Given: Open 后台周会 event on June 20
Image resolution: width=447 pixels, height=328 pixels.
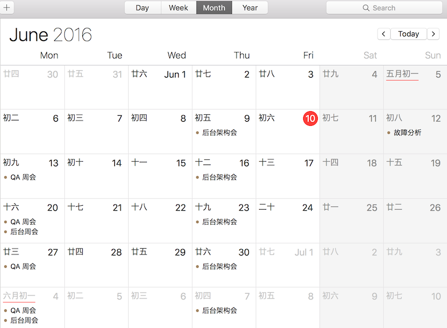Looking at the screenshot, I should [x=24, y=232].
